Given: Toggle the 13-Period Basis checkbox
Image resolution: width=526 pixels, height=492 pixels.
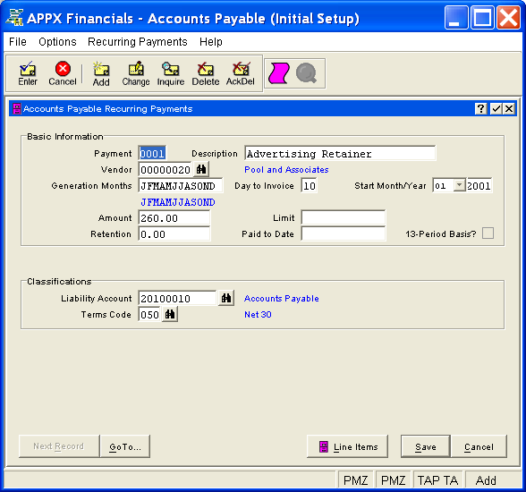Looking at the screenshot, I should tap(488, 233).
